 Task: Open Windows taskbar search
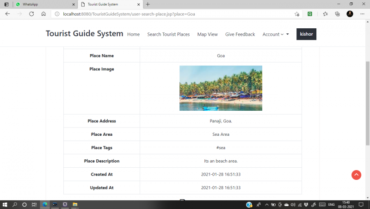coord(15,204)
